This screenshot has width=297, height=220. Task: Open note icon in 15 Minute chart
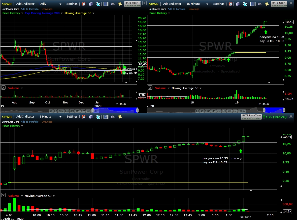click(x=267, y=4)
